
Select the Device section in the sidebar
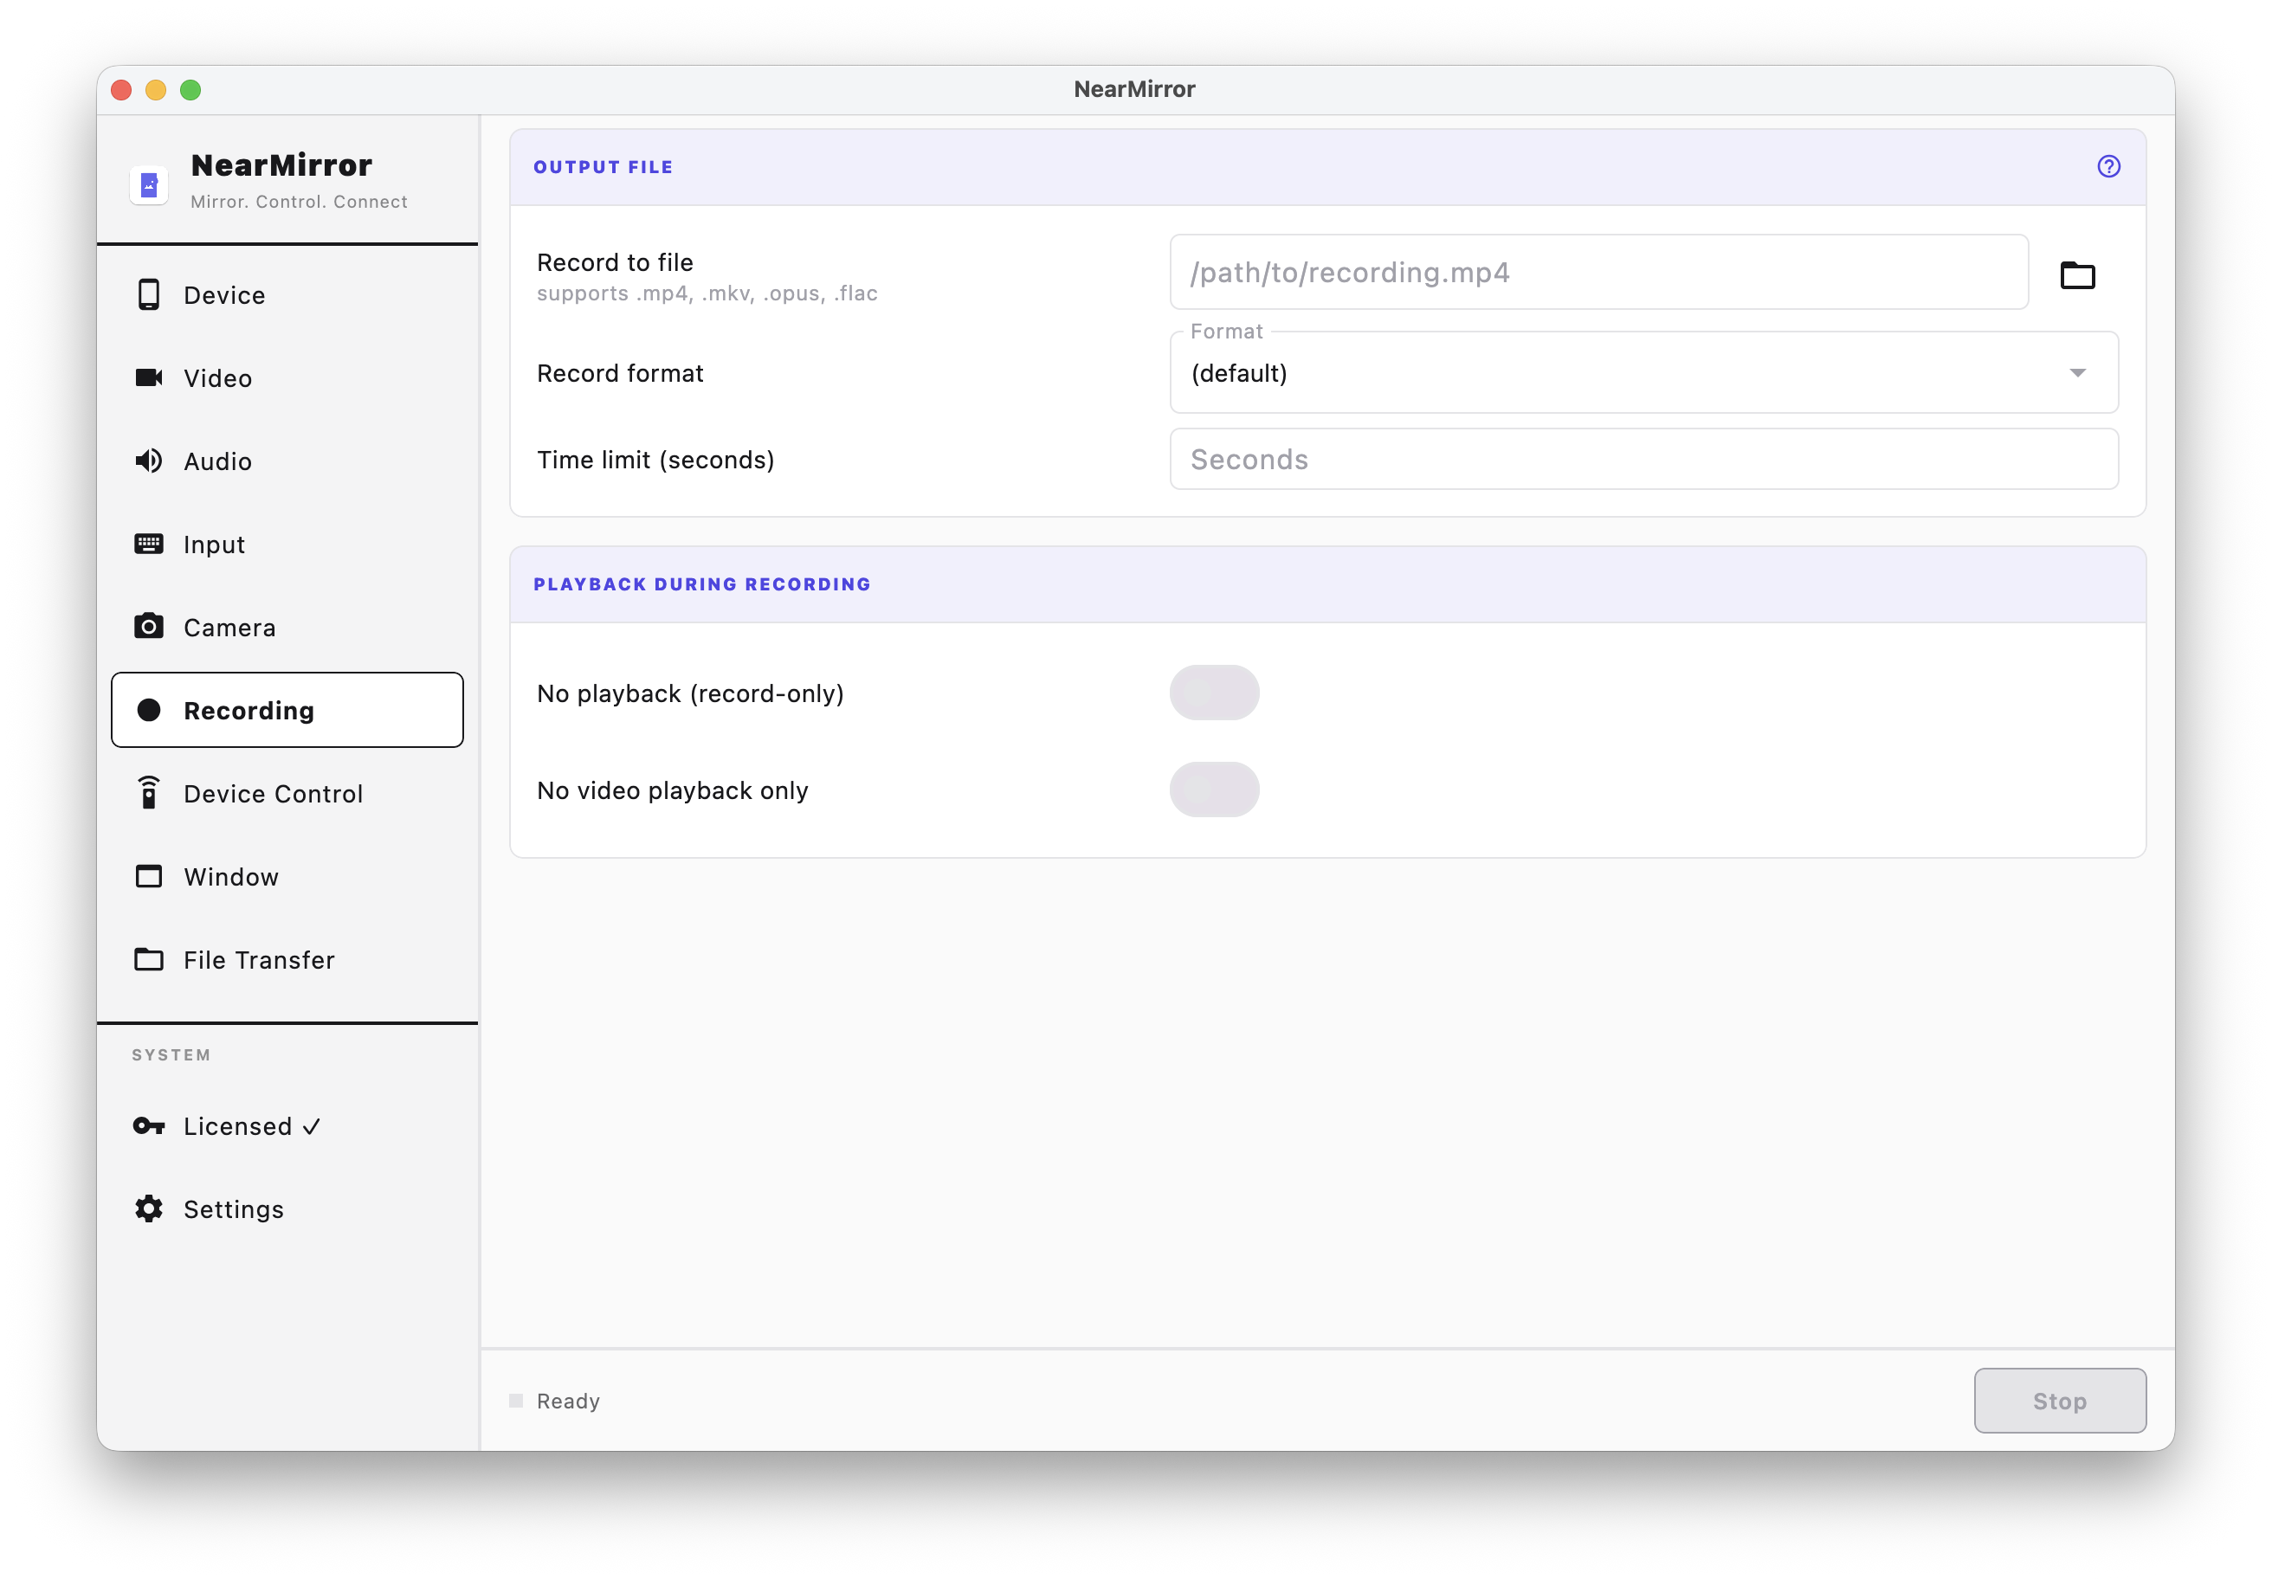[223, 293]
